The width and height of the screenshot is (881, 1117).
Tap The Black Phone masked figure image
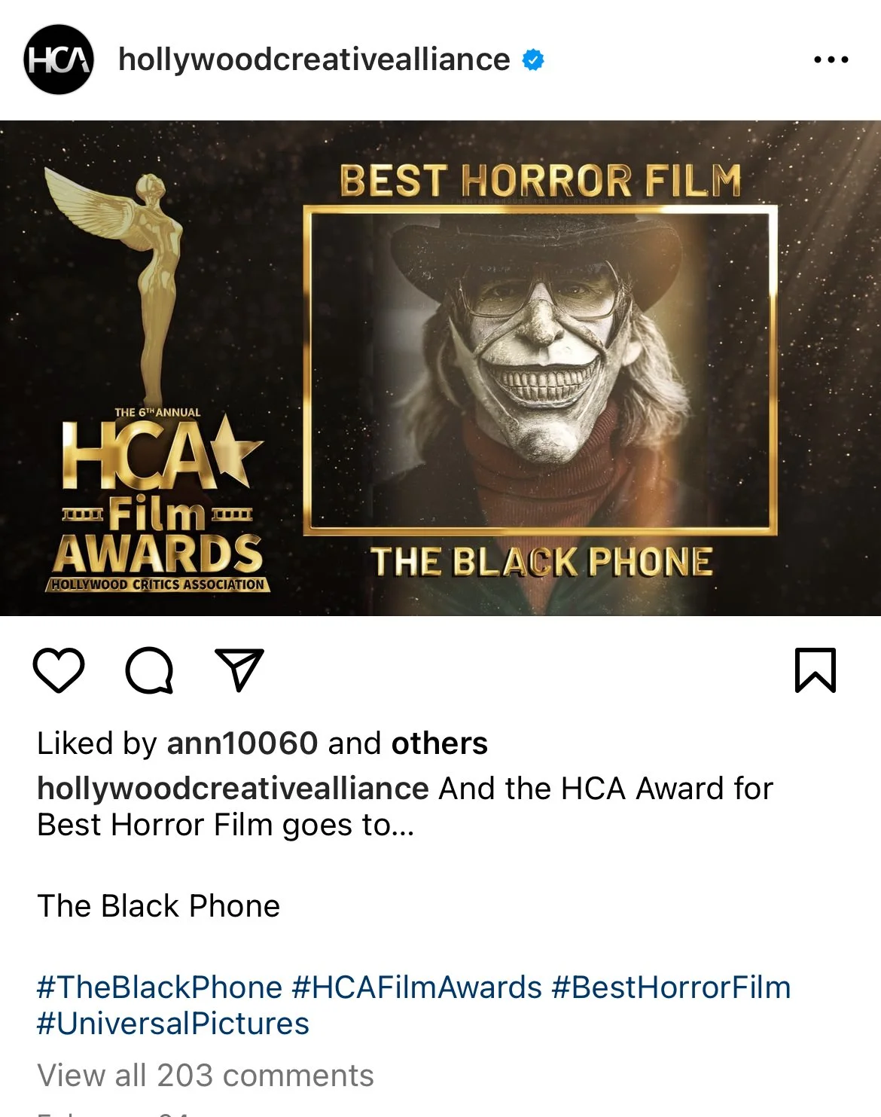(541, 371)
